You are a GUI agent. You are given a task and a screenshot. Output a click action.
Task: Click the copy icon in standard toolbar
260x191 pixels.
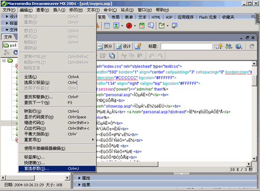pos(132,56)
